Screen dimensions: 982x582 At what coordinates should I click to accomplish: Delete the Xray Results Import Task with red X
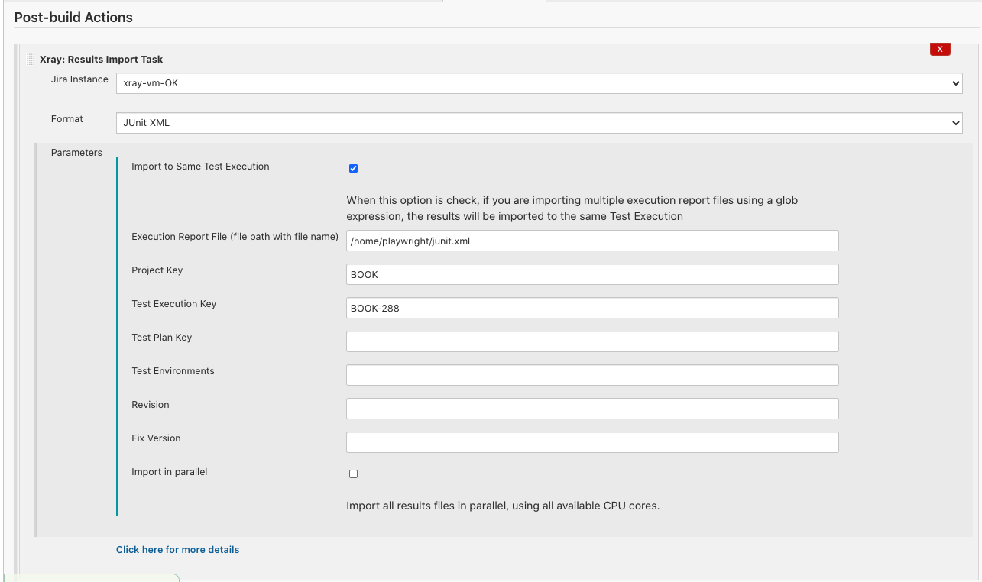coord(939,49)
